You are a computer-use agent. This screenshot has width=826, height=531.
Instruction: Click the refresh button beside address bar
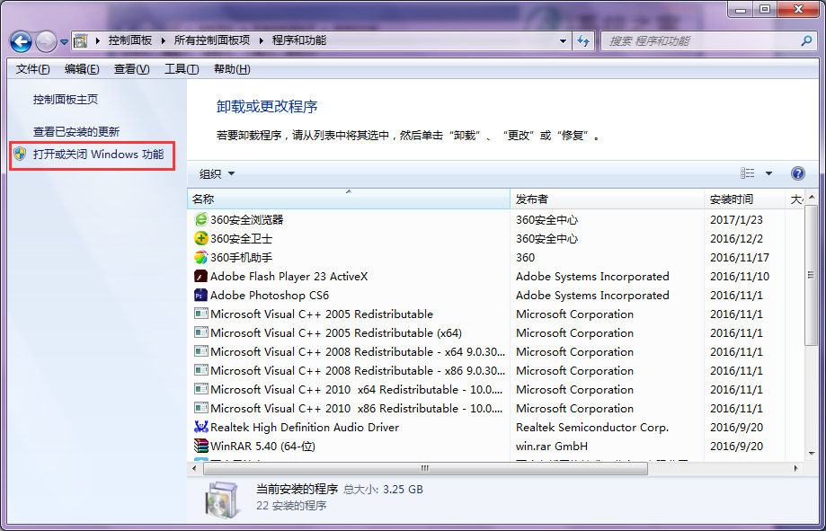pyautogui.click(x=583, y=41)
